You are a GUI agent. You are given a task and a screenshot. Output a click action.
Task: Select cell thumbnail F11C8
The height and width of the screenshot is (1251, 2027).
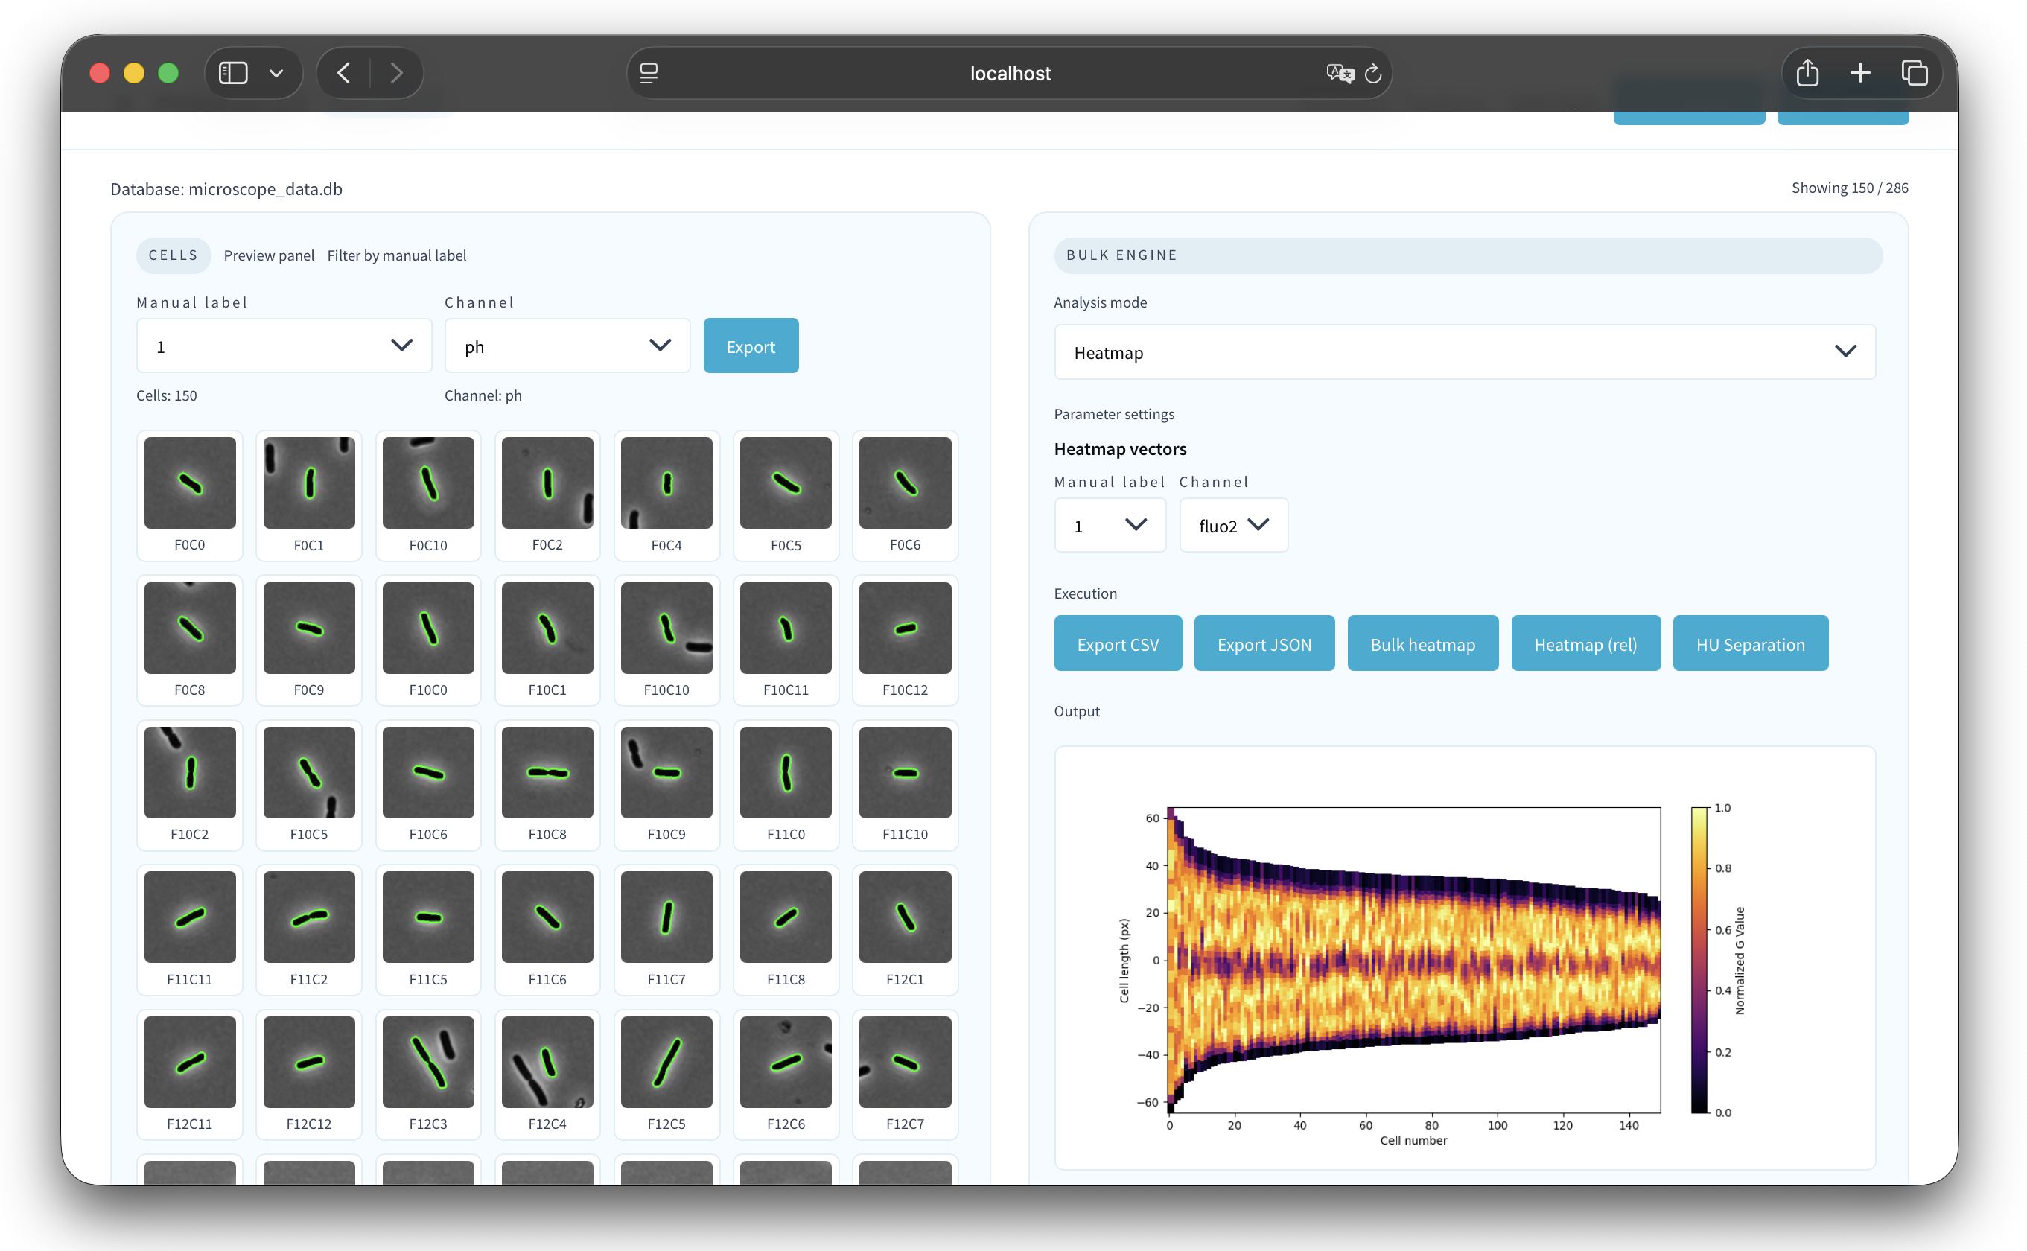coord(785,930)
